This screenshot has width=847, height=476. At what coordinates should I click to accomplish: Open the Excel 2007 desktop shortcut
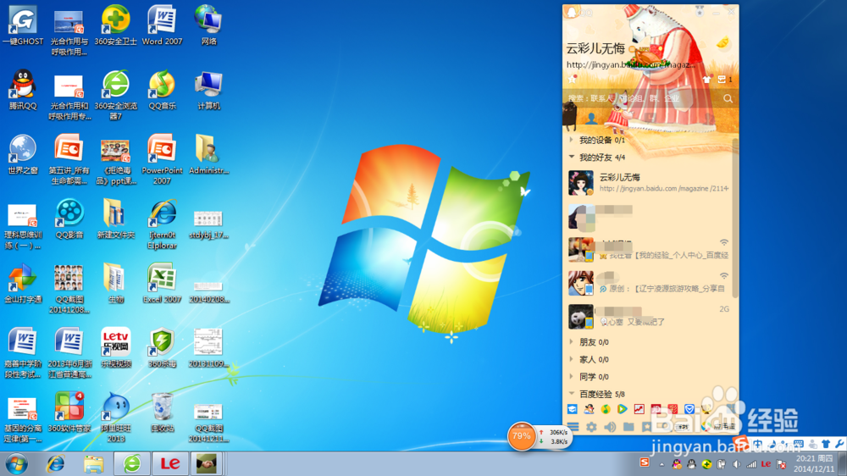(x=162, y=283)
